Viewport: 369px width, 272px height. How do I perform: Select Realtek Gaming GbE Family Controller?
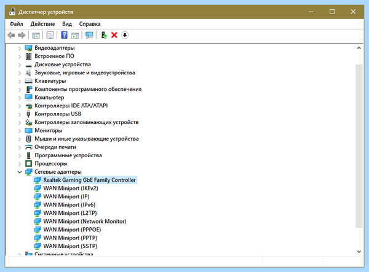85,180
